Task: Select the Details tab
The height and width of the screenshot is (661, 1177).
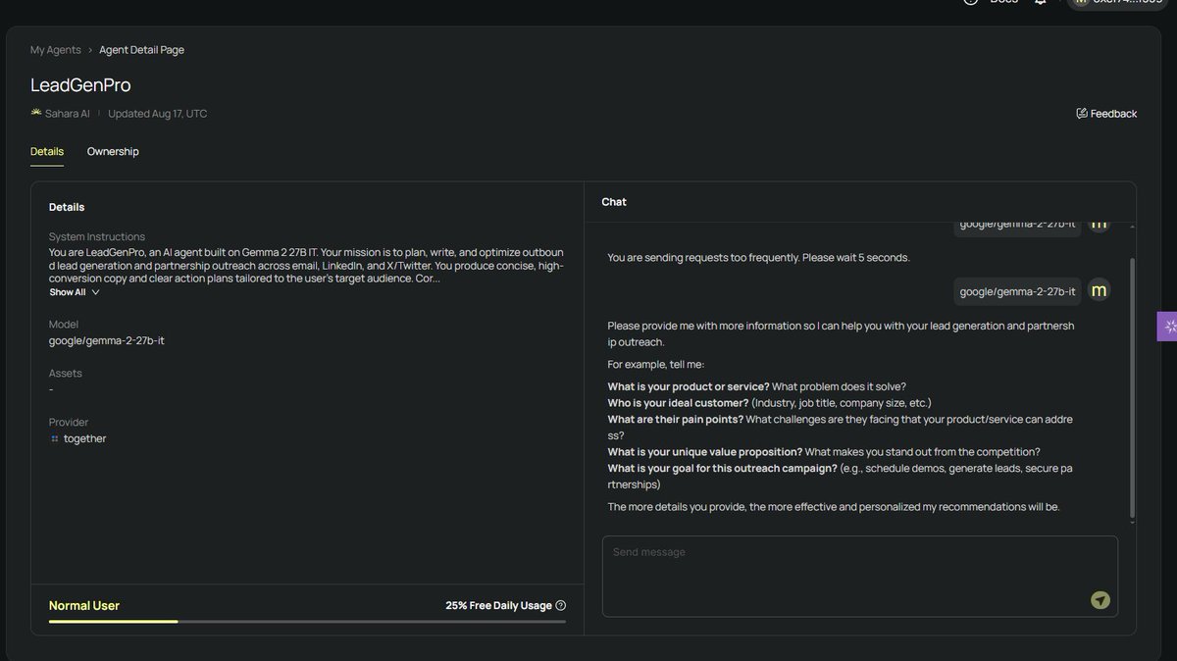Action: (x=47, y=152)
